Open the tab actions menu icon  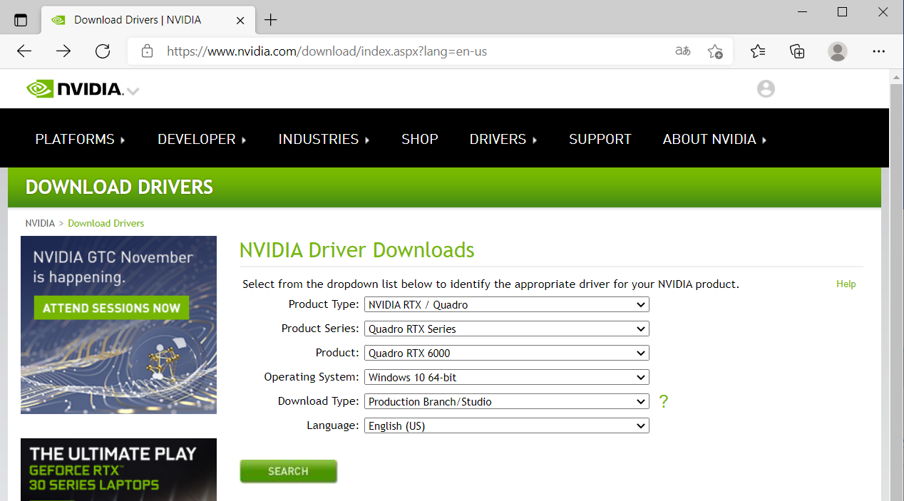click(x=21, y=20)
